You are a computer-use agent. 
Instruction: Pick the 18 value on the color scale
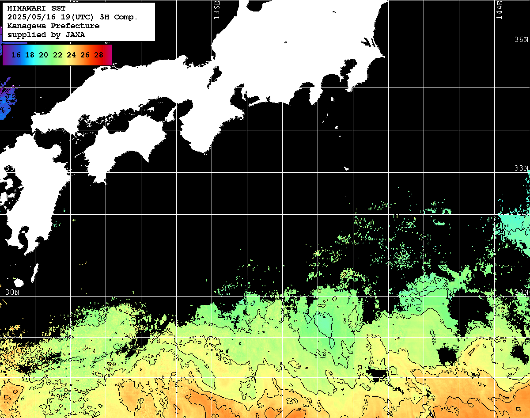pos(30,55)
